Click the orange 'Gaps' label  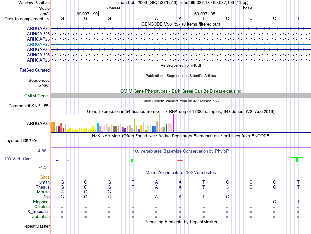45,177
